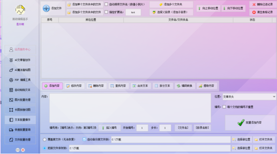Click the blue plus 添加文件 button
The image size is (277, 154).
(53, 8)
